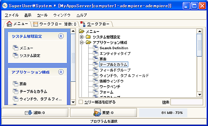Switch to the ワークフロー 活動: 0 tab

pyautogui.click(x=55, y=24)
